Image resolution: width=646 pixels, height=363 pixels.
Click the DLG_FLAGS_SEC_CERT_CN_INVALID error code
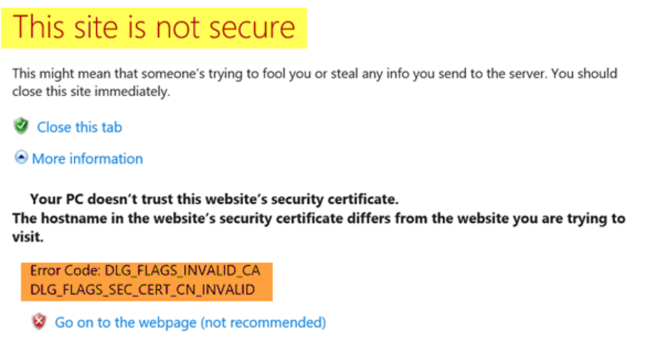143,290
